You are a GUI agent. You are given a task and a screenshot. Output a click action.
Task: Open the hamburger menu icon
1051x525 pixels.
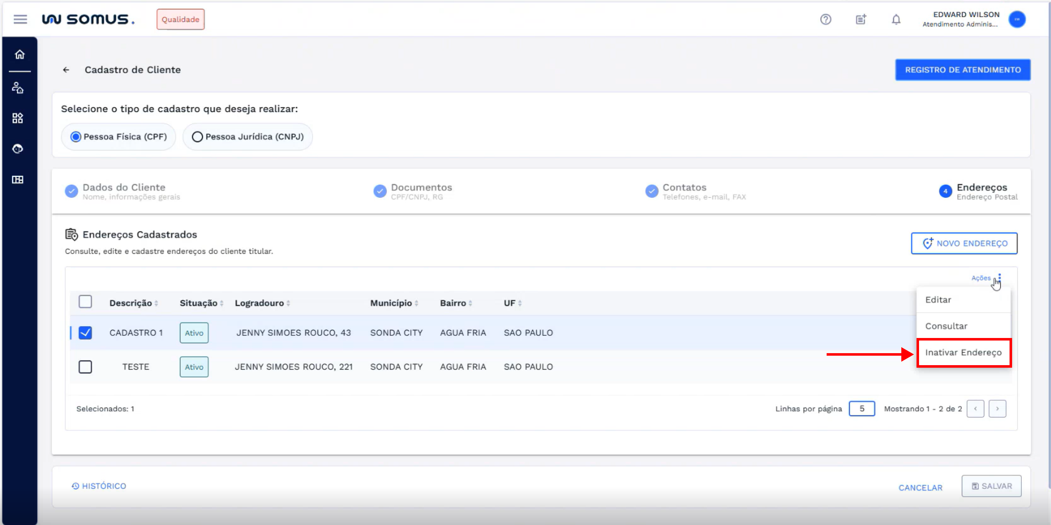click(20, 19)
